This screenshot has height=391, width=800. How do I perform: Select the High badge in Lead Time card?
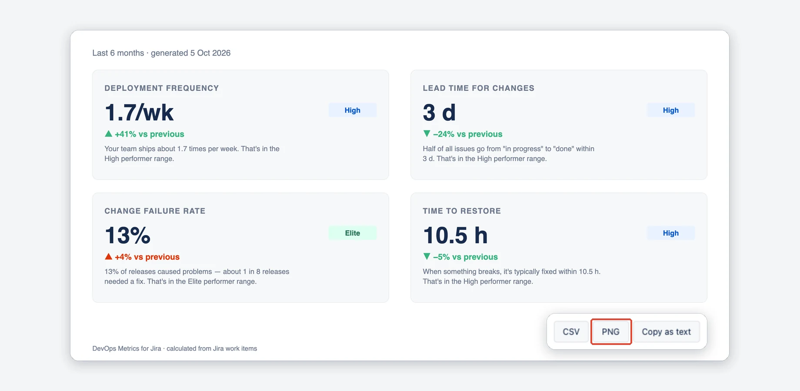pos(671,110)
